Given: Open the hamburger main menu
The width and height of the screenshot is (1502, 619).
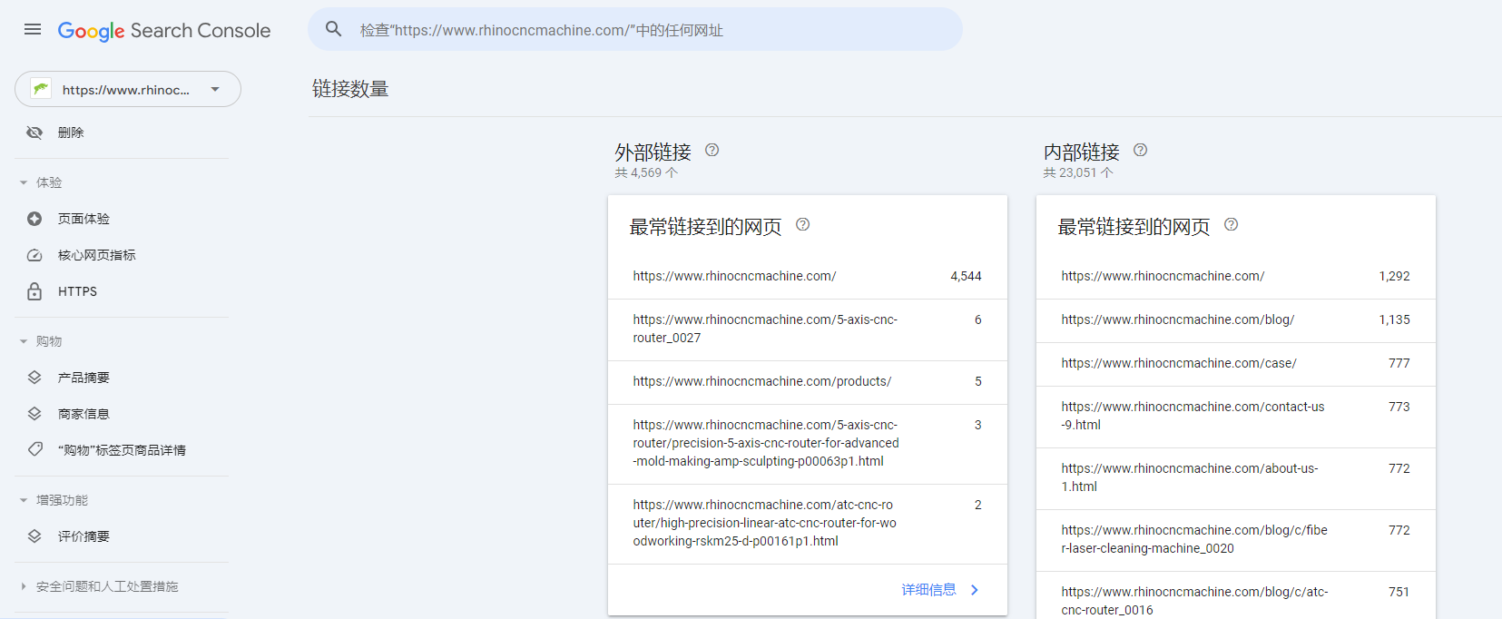Looking at the screenshot, I should click(x=33, y=29).
